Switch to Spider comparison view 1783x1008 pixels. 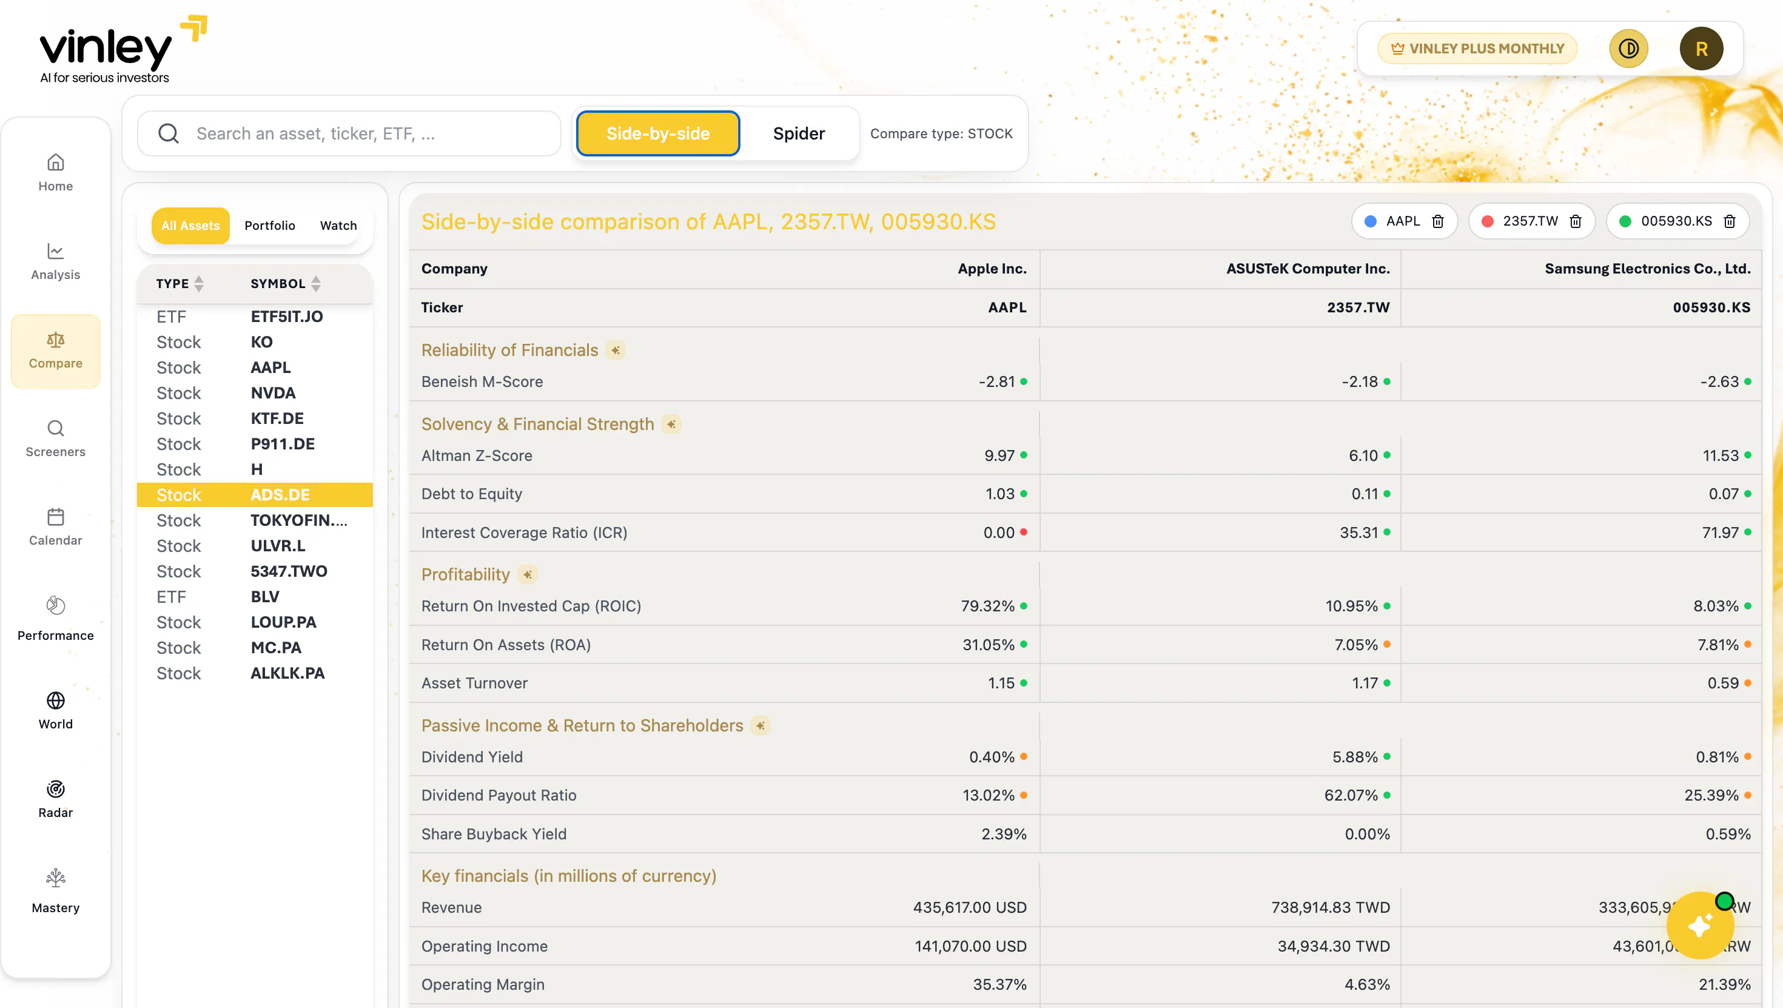[799, 133]
